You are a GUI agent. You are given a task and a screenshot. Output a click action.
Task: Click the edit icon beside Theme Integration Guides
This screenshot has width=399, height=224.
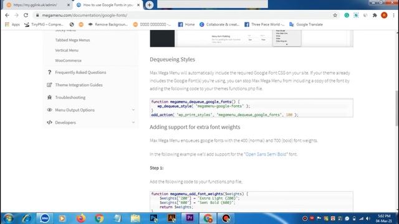coord(49,85)
